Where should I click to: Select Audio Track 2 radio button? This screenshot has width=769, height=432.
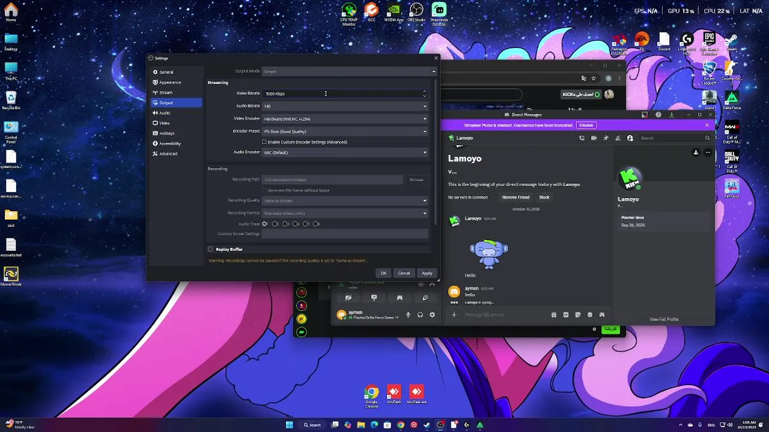(275, 224)
